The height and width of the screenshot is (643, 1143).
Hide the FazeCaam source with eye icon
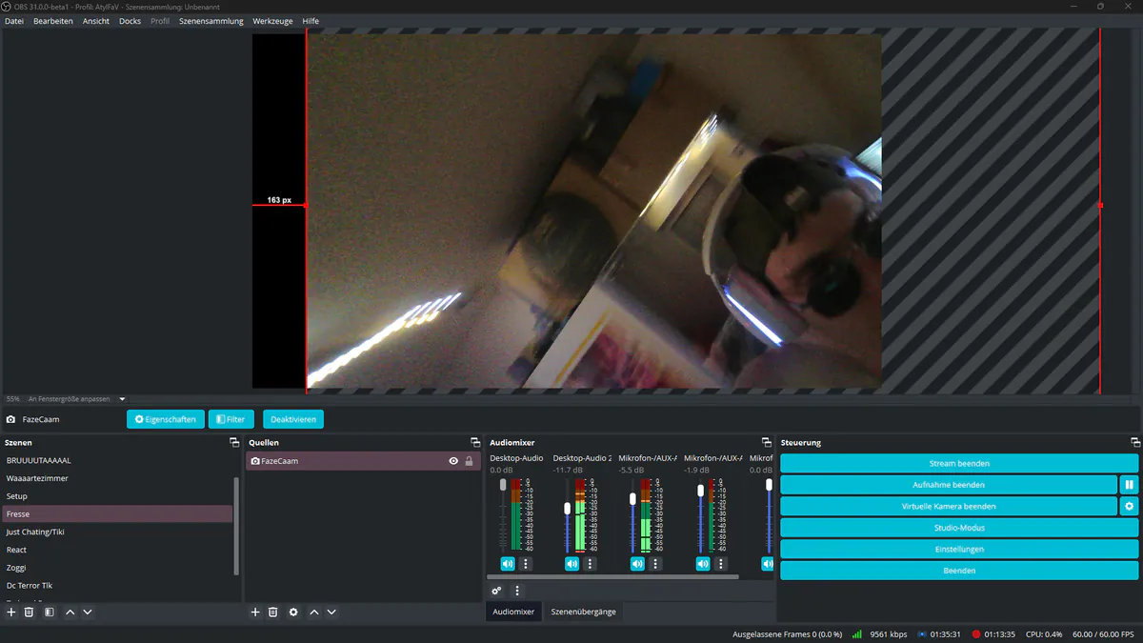click(453, 461)
